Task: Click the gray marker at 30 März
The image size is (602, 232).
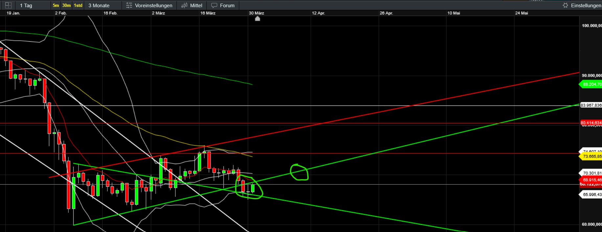Action: (x=258, y=19)
